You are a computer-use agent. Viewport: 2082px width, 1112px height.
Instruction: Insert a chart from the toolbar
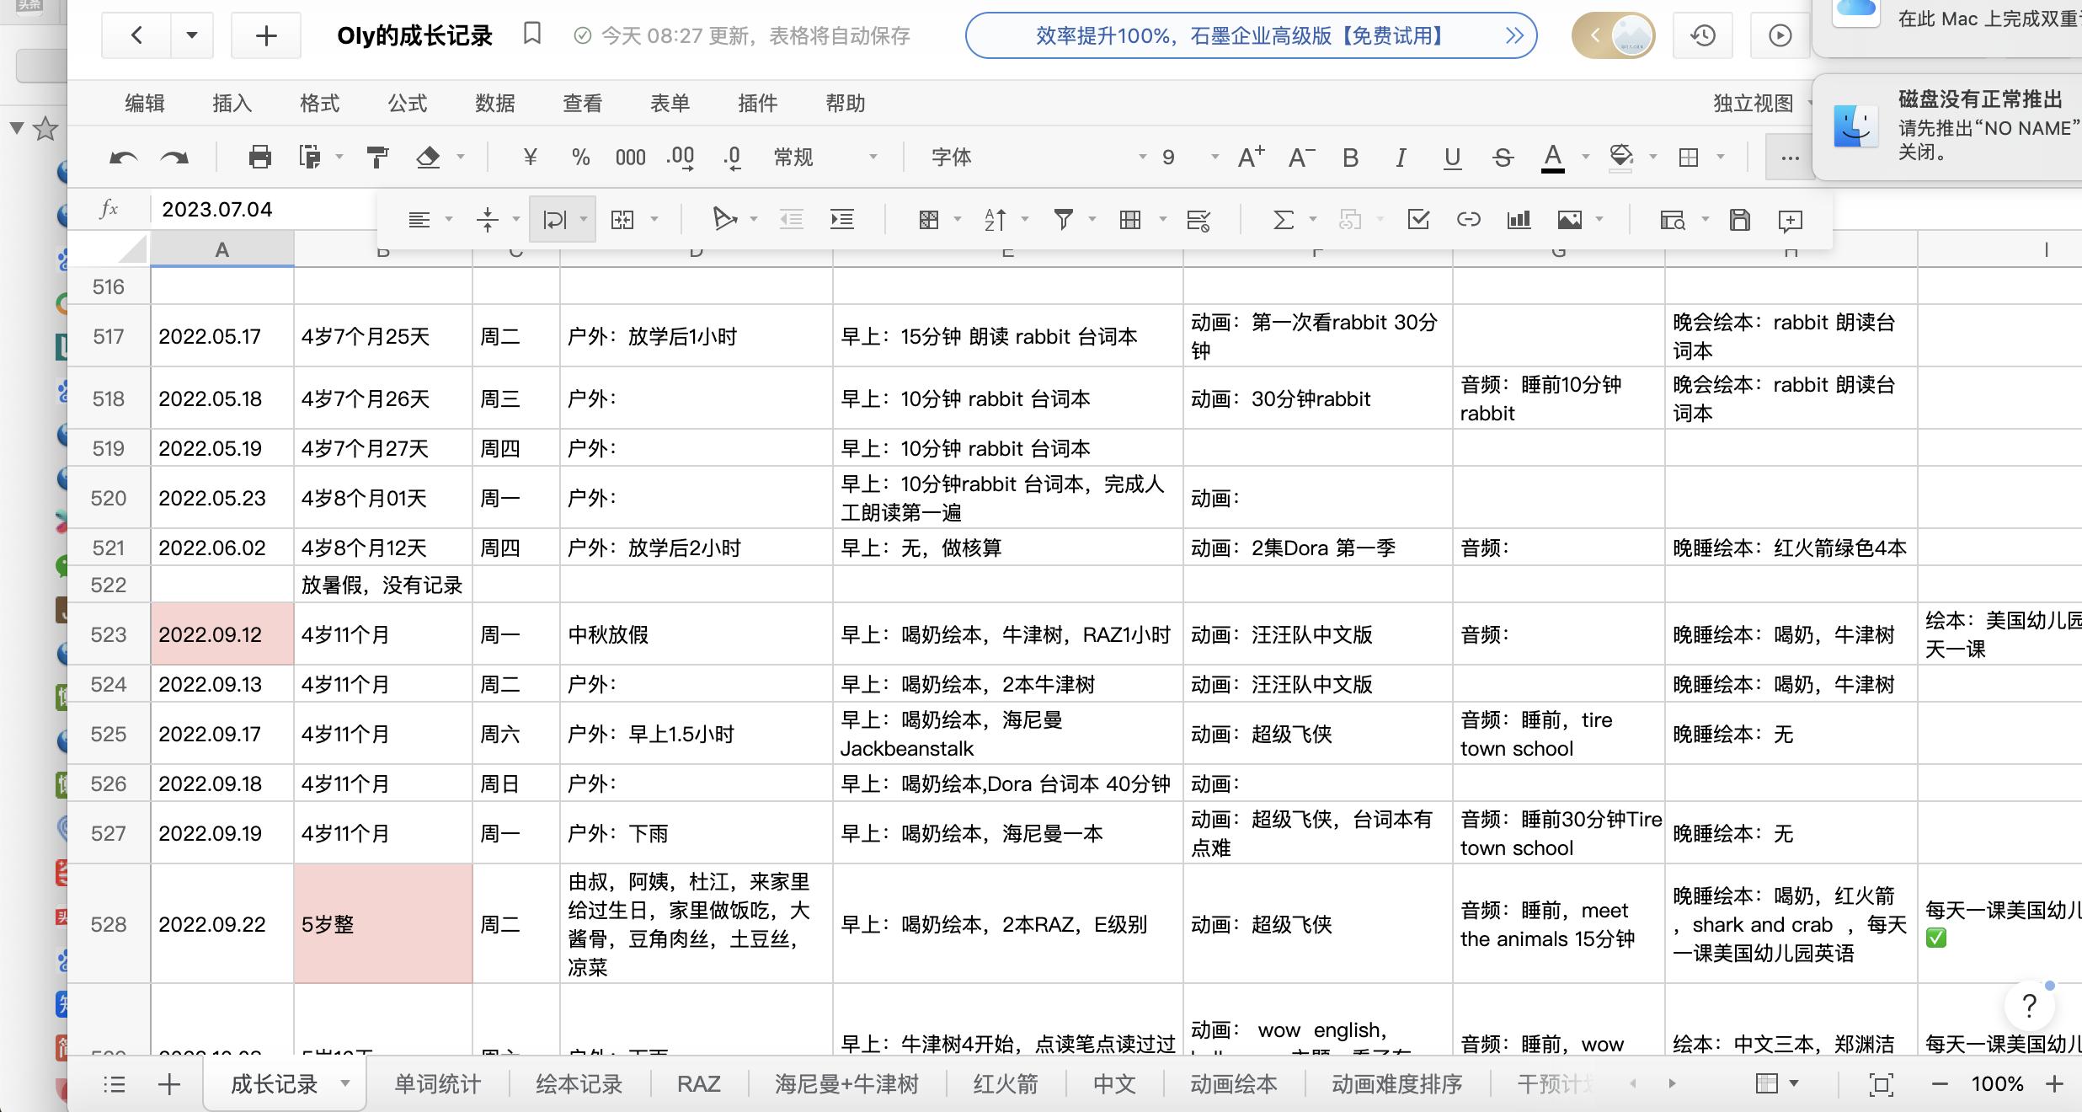pyautogui.click(x=1519, y=219)
